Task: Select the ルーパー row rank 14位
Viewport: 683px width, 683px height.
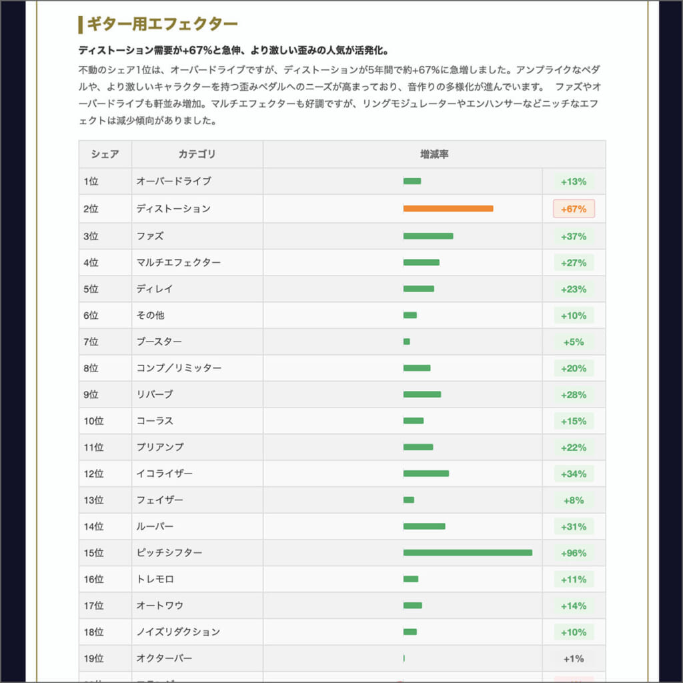Action: 103,526
